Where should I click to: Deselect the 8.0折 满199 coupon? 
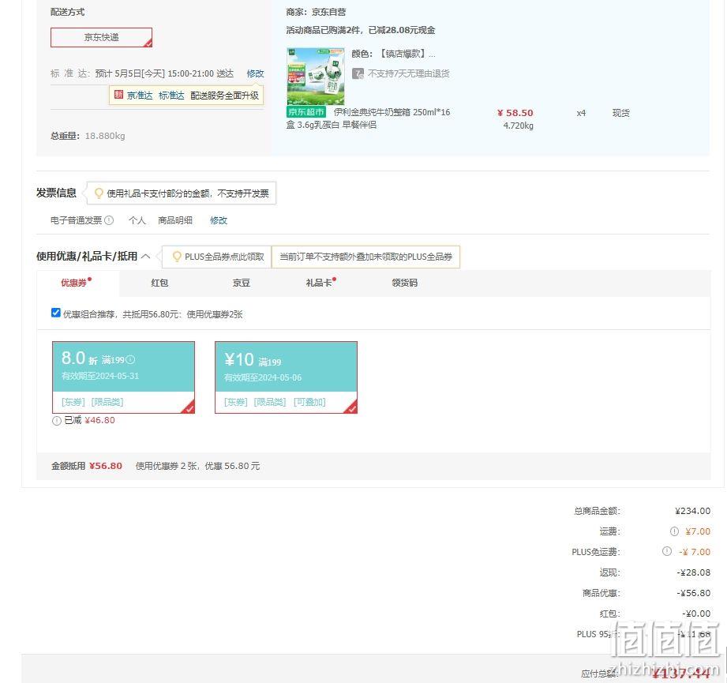[x=123, y=377]
